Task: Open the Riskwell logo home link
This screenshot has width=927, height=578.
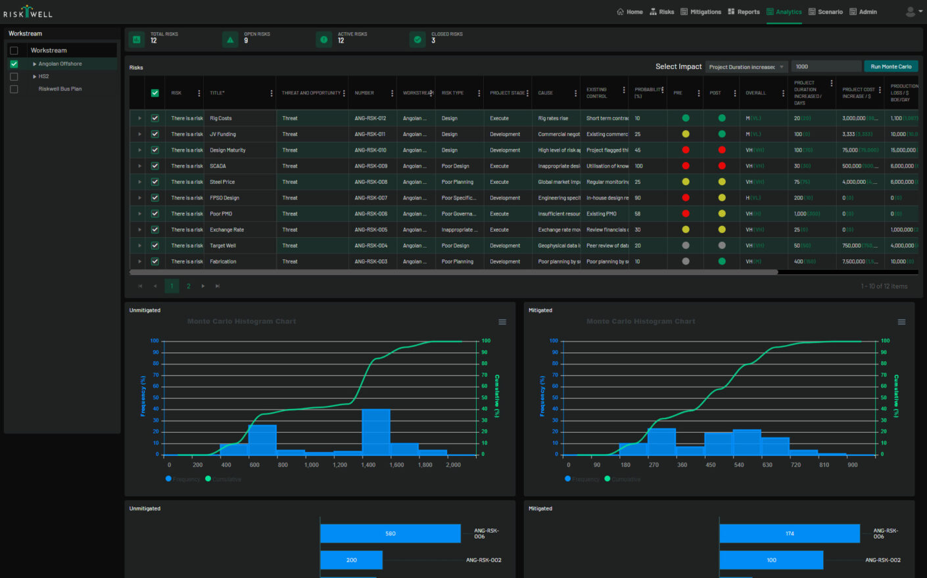Action: [28, 12]
